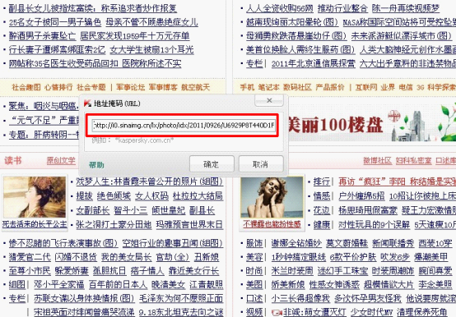Cancel with the 取消 button
This screenshot has width=456, height=317.
261,164
